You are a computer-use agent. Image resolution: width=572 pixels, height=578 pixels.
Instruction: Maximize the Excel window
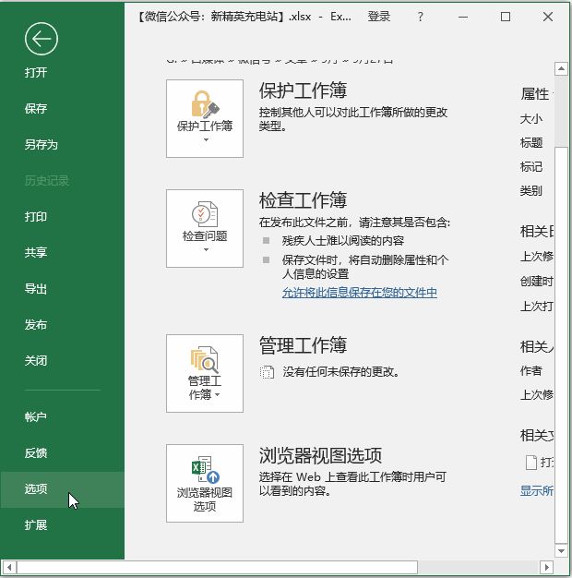click(x=506, y=17)
